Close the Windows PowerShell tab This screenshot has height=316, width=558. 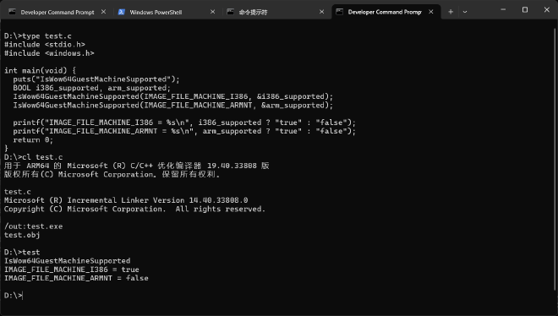tap(212, 12)
